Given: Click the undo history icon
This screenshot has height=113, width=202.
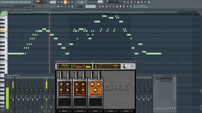Looking at the screenshot, I should pos(124,2).
